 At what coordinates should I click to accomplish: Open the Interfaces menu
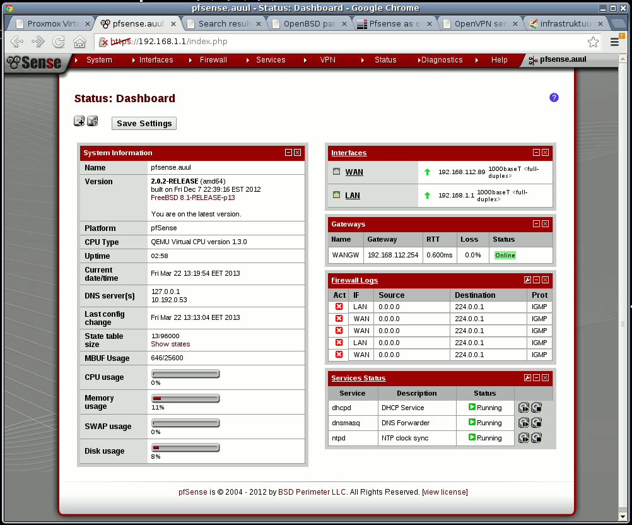click(156, 60)
